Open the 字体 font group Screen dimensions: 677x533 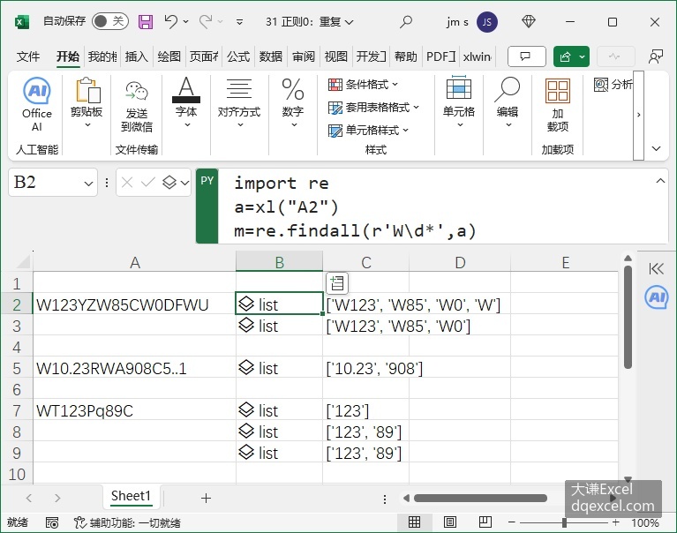point(186,102)
